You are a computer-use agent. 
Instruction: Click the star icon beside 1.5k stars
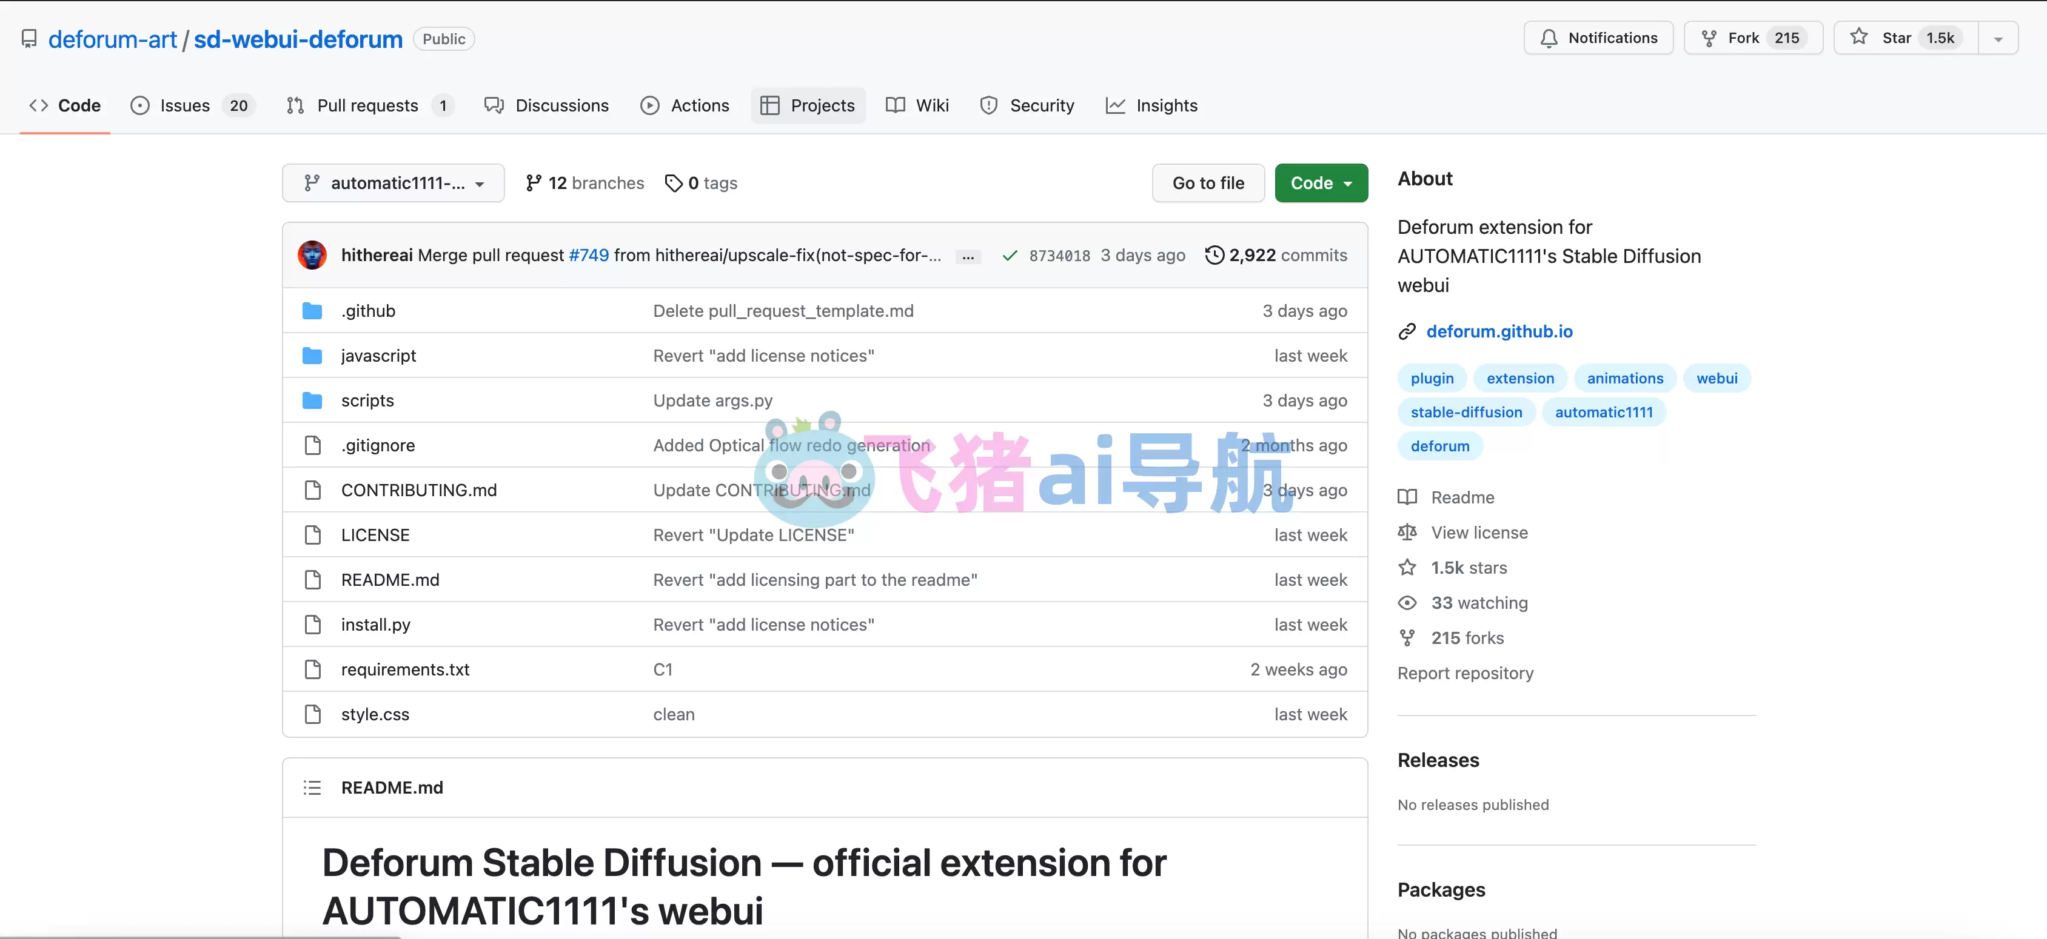click(x=1407, y=568)
